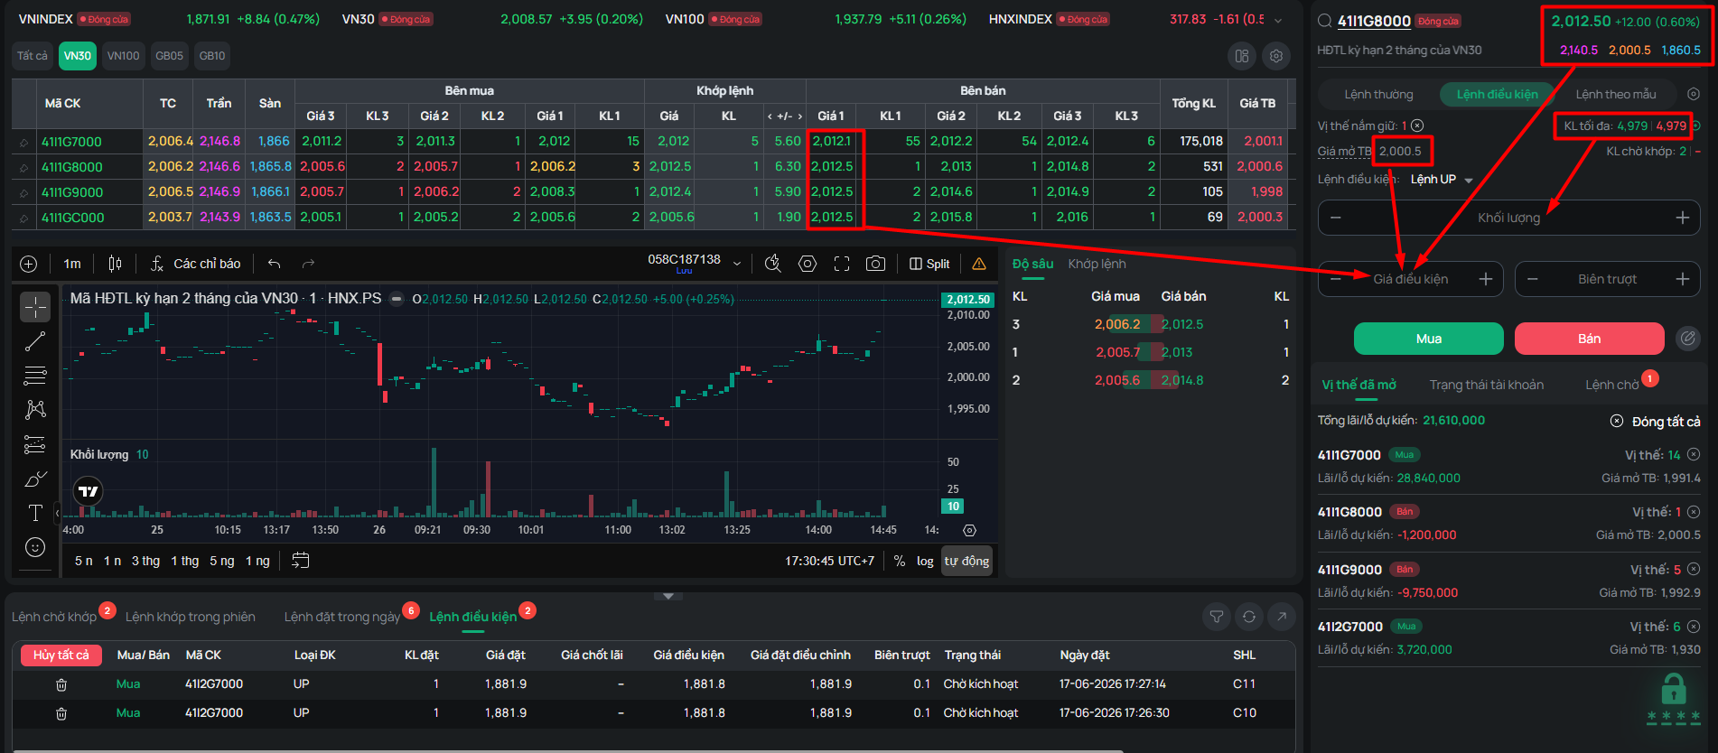Select the trend line drawing tool
The image size is (1718, 753).
coord(35,341)
